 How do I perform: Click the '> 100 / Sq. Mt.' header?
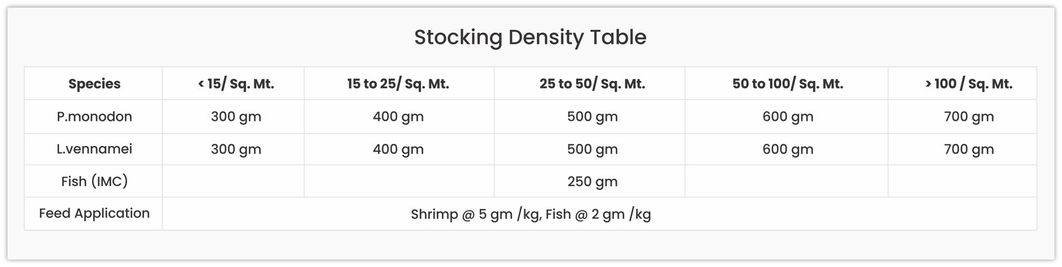(x=968, y=84)
